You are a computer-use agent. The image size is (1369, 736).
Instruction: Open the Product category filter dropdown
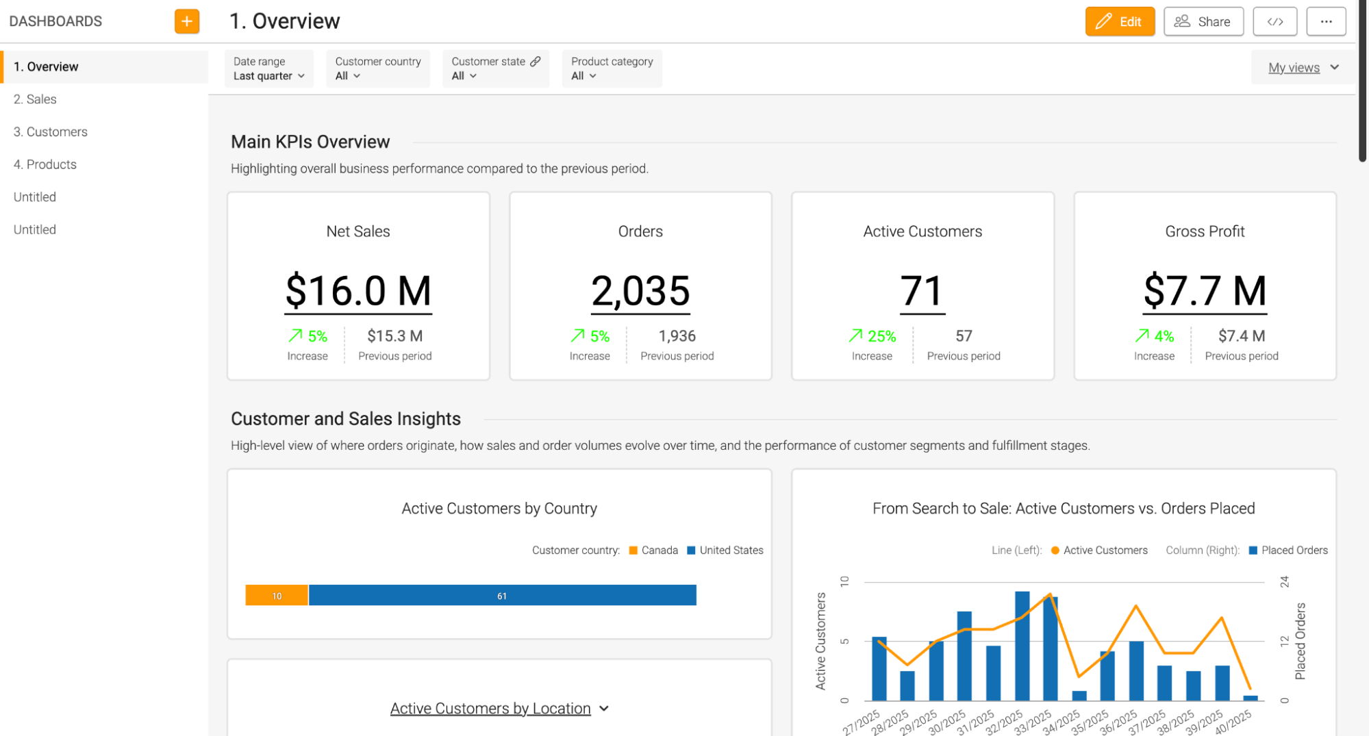[583, 76]
